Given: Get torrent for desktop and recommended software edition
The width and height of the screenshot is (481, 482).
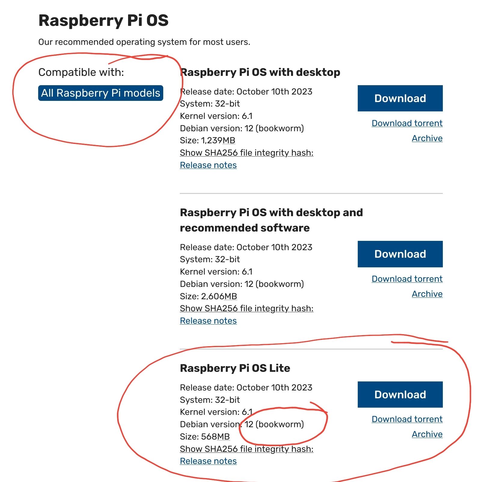Looking at the screenshot, I should [x=407, y=279].
